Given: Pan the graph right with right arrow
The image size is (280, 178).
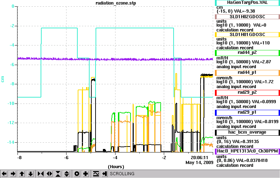Looking at the screenshot, I should tap(13, 174).
